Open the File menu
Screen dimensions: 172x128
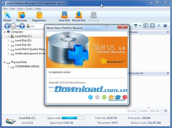5,9
